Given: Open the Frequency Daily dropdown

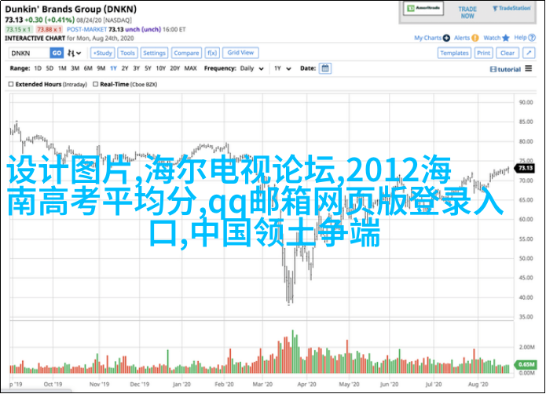Looking at the screenshot, I should coord(251,68).
